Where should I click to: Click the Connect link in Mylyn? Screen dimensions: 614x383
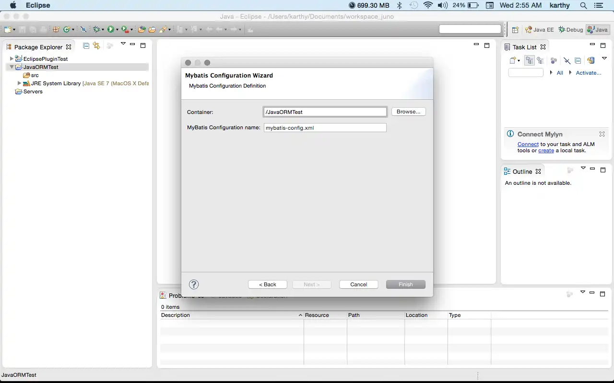click(x=528, y=144)
